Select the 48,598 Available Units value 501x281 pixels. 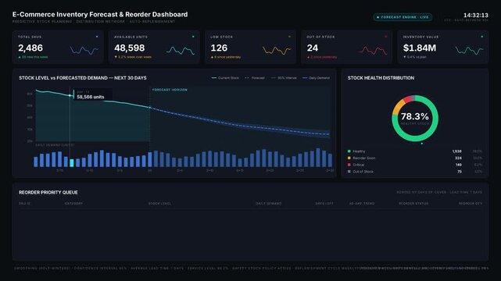(130, 48)
